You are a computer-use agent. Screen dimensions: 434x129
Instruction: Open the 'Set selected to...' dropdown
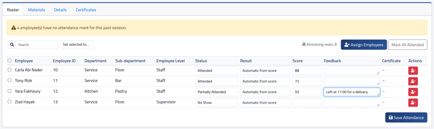click(77, 45)
